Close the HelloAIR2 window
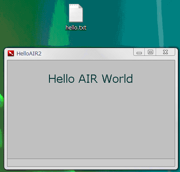The height and width of the screenshot is (172, 180). pyautogui.click(x=165, y=52)
